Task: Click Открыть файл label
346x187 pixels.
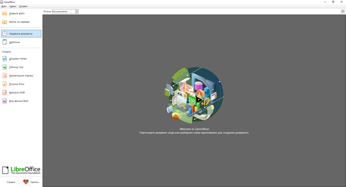Action: pos(17,13)
